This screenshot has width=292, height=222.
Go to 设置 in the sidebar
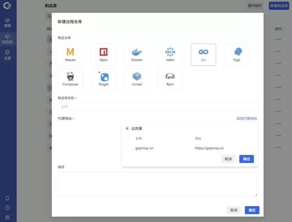7,54
